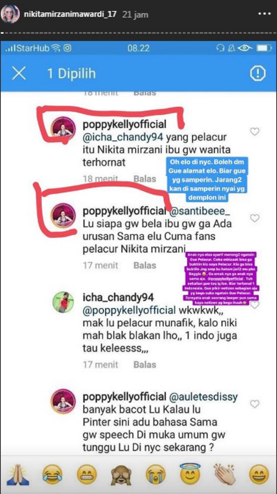Insert the loudly crying face emoji

[155, 474]
